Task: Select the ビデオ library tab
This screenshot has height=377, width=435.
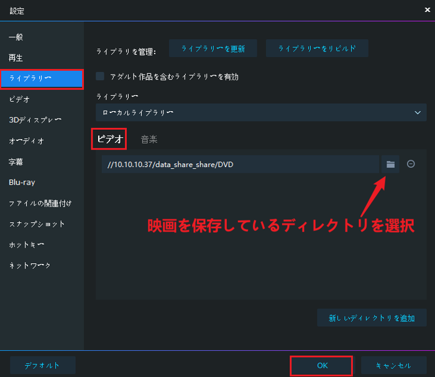Action: (111, 139)
